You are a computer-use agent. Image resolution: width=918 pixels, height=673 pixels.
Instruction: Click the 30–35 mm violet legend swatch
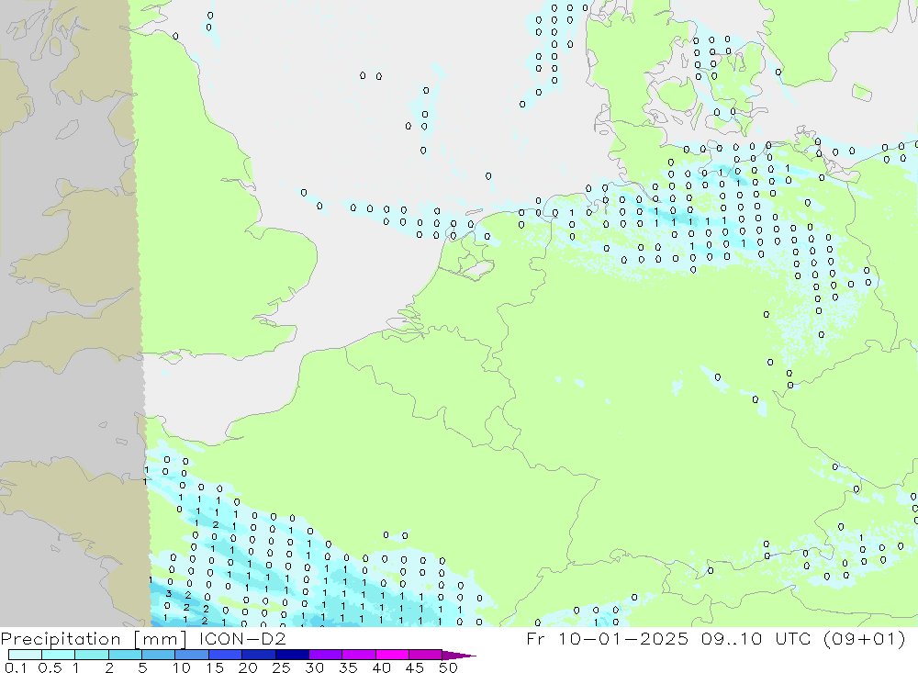click(326, 655)
